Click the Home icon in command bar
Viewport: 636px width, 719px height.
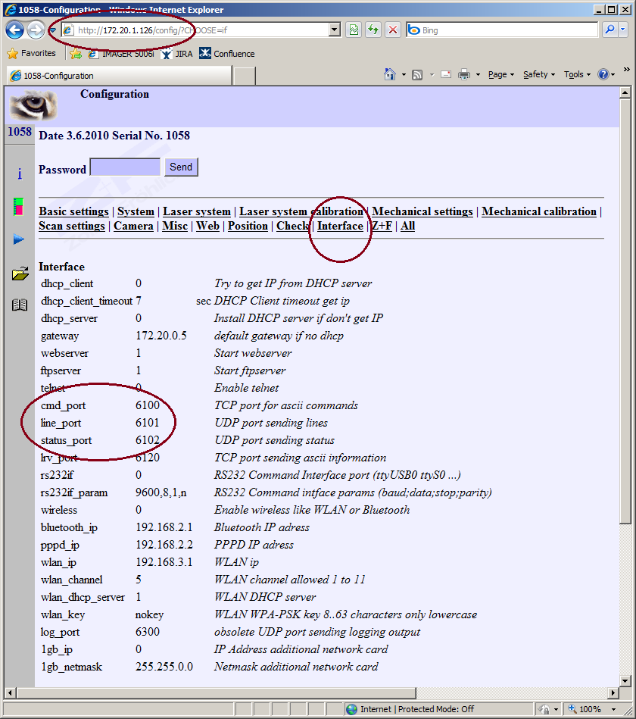390,74
